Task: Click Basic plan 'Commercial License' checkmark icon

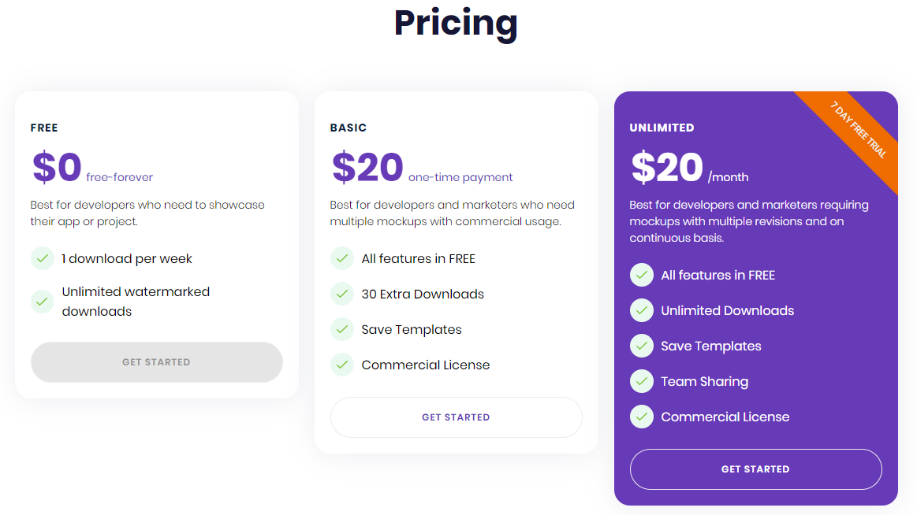Action: (342, 365)
